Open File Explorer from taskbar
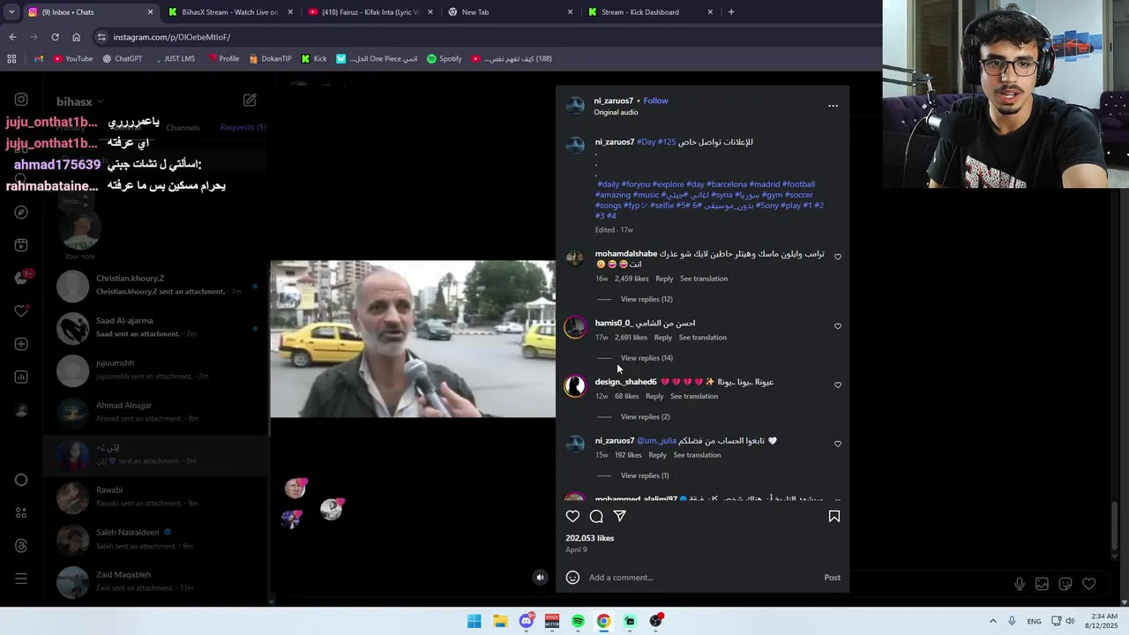This screenshot has height=635, width=1129. tap(500, 621)
